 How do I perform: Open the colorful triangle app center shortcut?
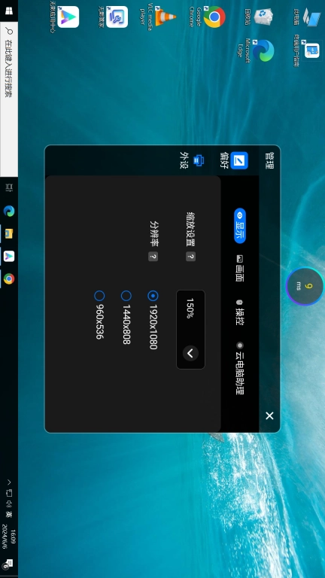[x=64, y=17]
